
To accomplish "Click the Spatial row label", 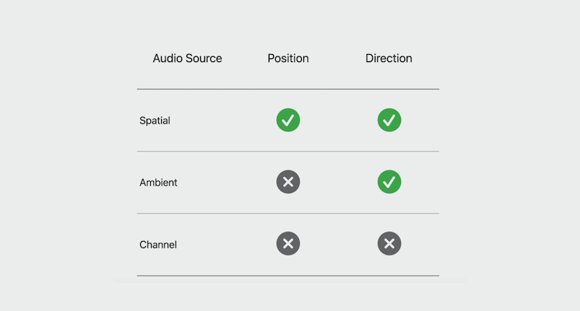I will (x=155, y=121).
